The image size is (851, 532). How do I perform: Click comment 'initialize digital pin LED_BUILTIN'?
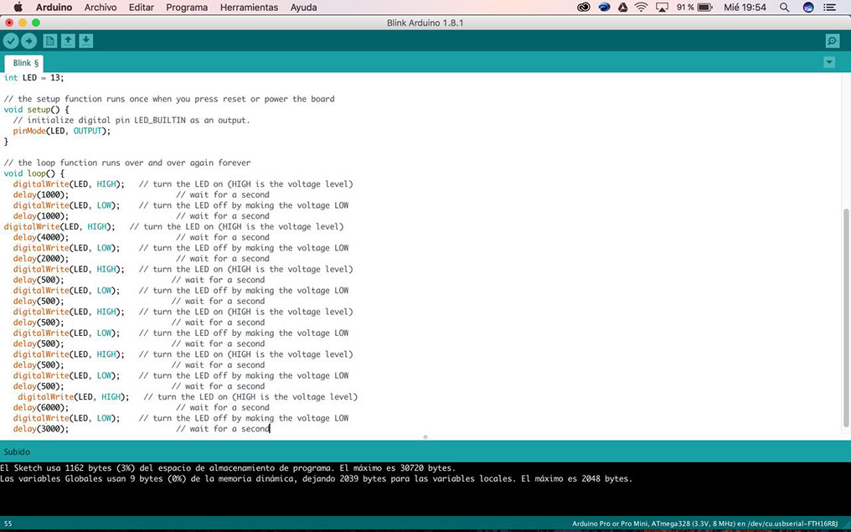pyautogui.click(x=132, y=120)
